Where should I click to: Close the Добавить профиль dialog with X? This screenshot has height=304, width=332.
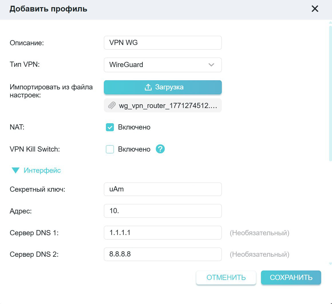315,9
